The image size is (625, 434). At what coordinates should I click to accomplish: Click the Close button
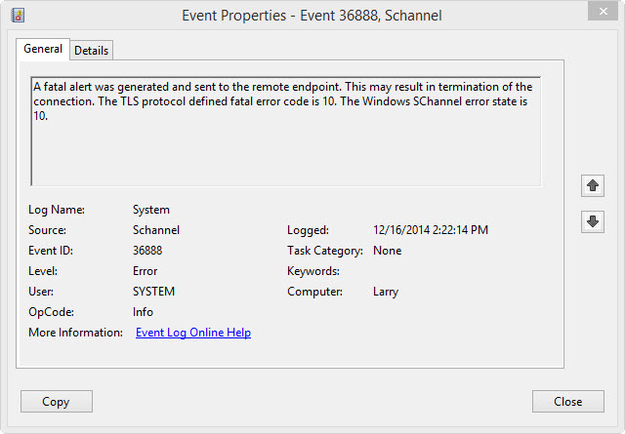tap(568, 402)
